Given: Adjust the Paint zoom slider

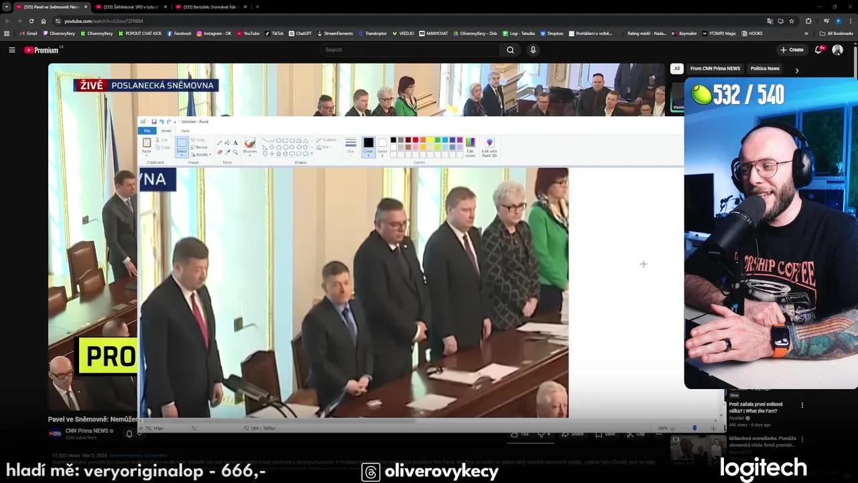Looking at the screenshot, I should click(694, 428).
